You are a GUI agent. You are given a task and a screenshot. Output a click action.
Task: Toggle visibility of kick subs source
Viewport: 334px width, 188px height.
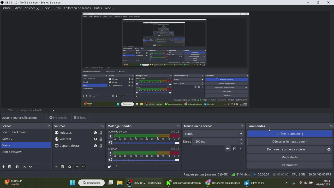click(x=96, y=133)
